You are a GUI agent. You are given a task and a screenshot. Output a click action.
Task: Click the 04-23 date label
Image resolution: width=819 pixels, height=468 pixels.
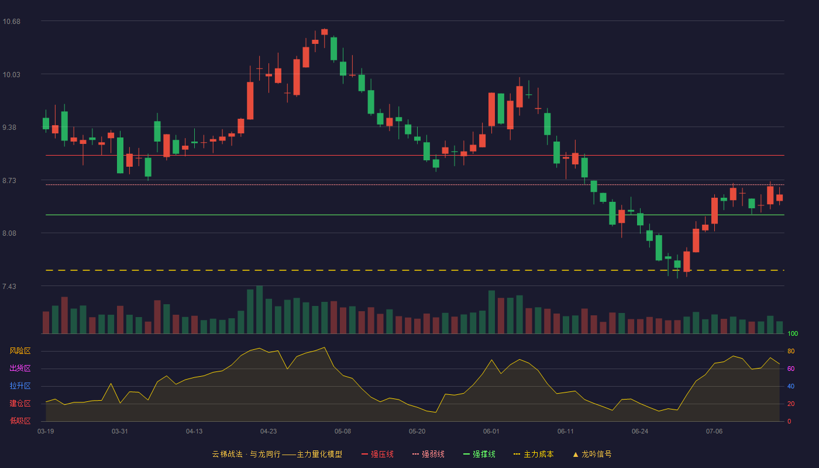tap(269, 431)
